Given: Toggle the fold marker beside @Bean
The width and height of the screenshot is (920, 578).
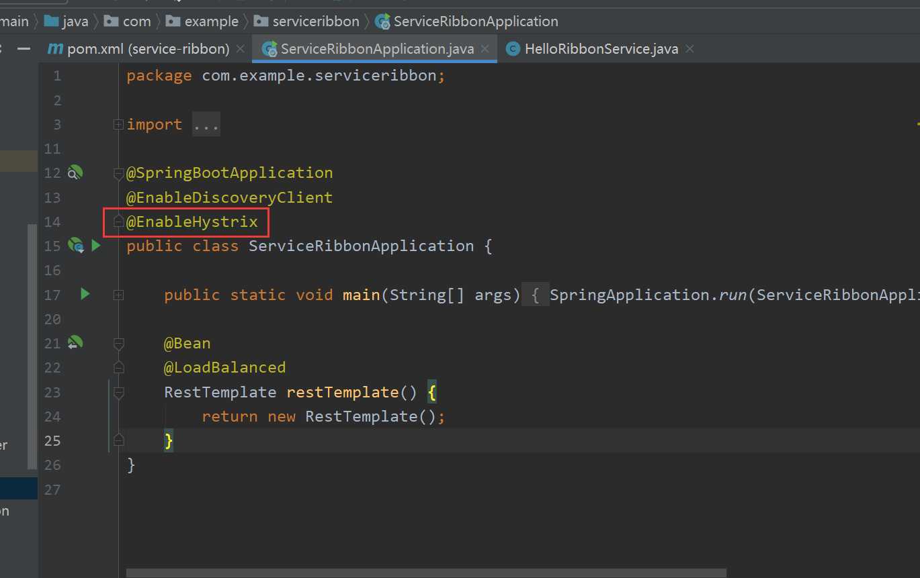Looking at the screenshot, I should 118,344.
